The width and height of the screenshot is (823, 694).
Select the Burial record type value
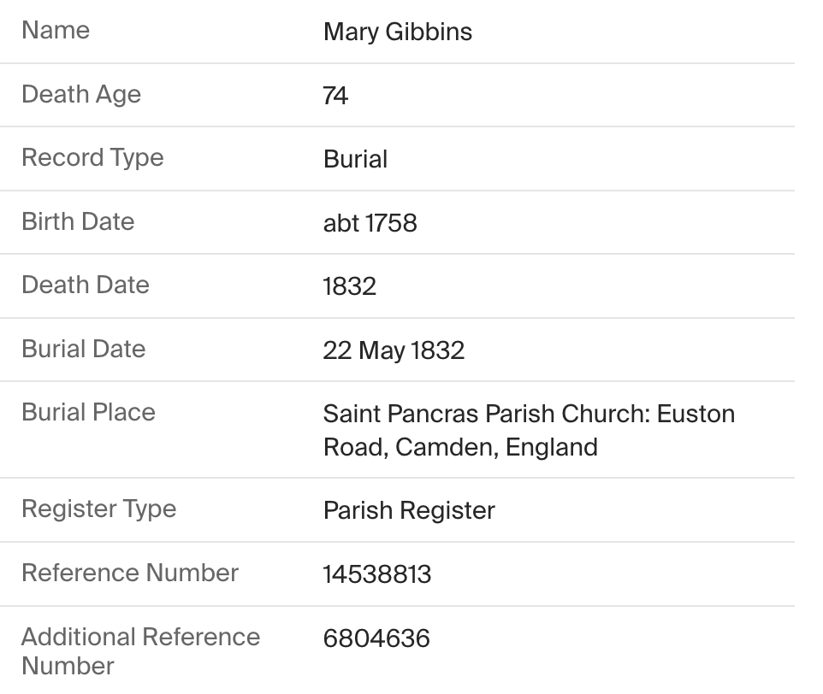pyautogui.click(x=355, y=159)
